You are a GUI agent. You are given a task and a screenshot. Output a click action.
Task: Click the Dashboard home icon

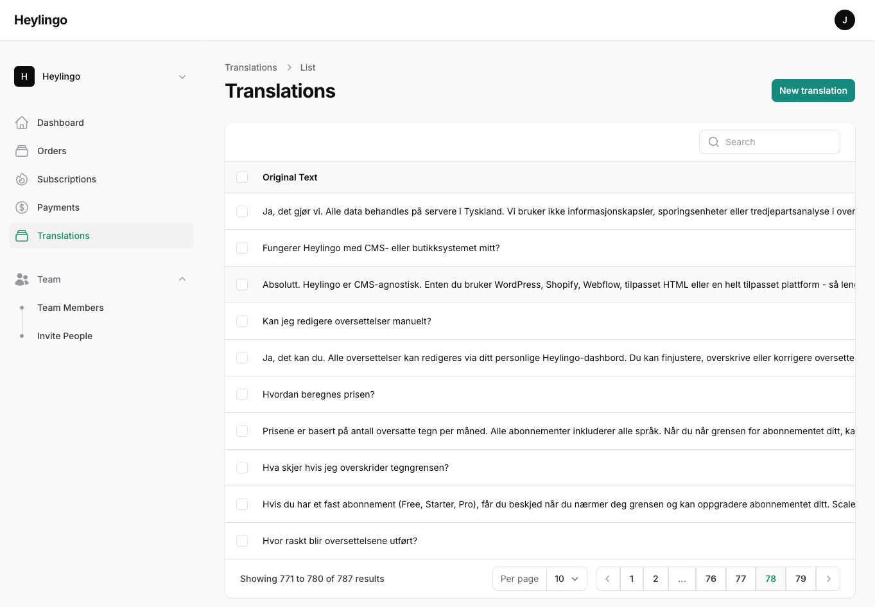(x=22, y=123)
